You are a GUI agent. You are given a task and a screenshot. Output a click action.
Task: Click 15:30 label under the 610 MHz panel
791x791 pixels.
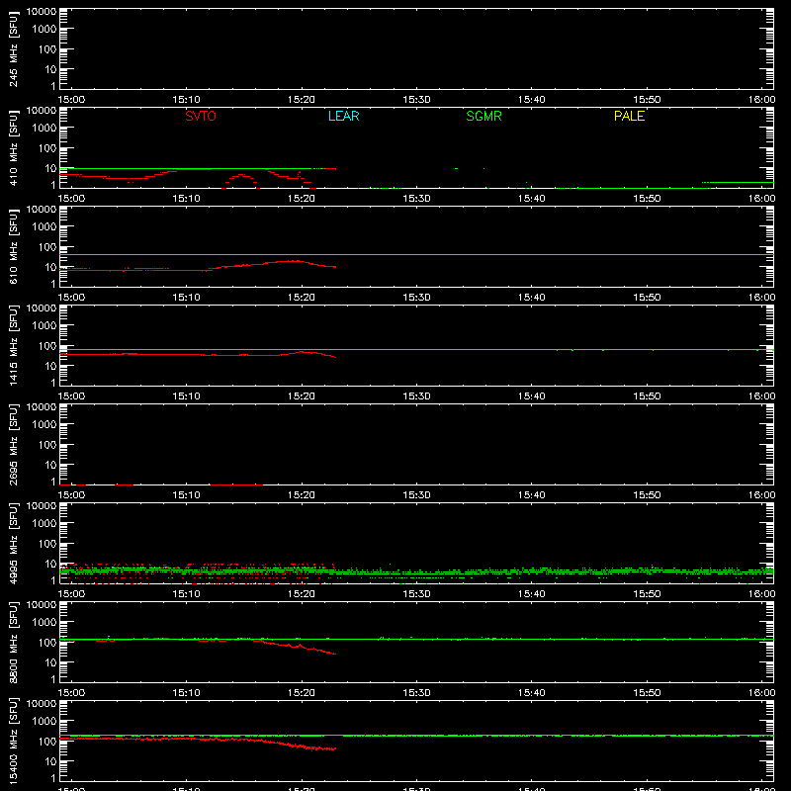(x=416, y=298)
